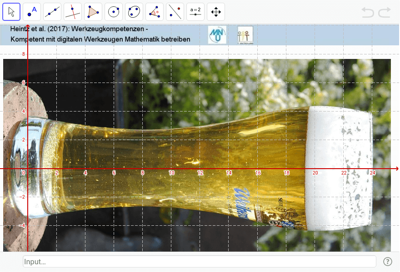Select the Point tool
The height and width of the screenshot is (272, 400).
coord(32,12)
